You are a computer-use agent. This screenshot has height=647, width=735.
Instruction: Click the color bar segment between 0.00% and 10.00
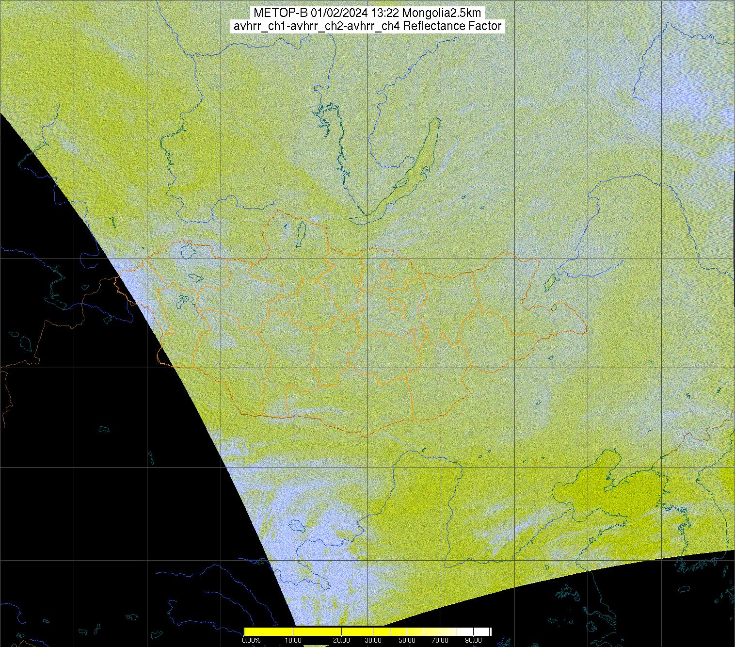coord(269,631)
